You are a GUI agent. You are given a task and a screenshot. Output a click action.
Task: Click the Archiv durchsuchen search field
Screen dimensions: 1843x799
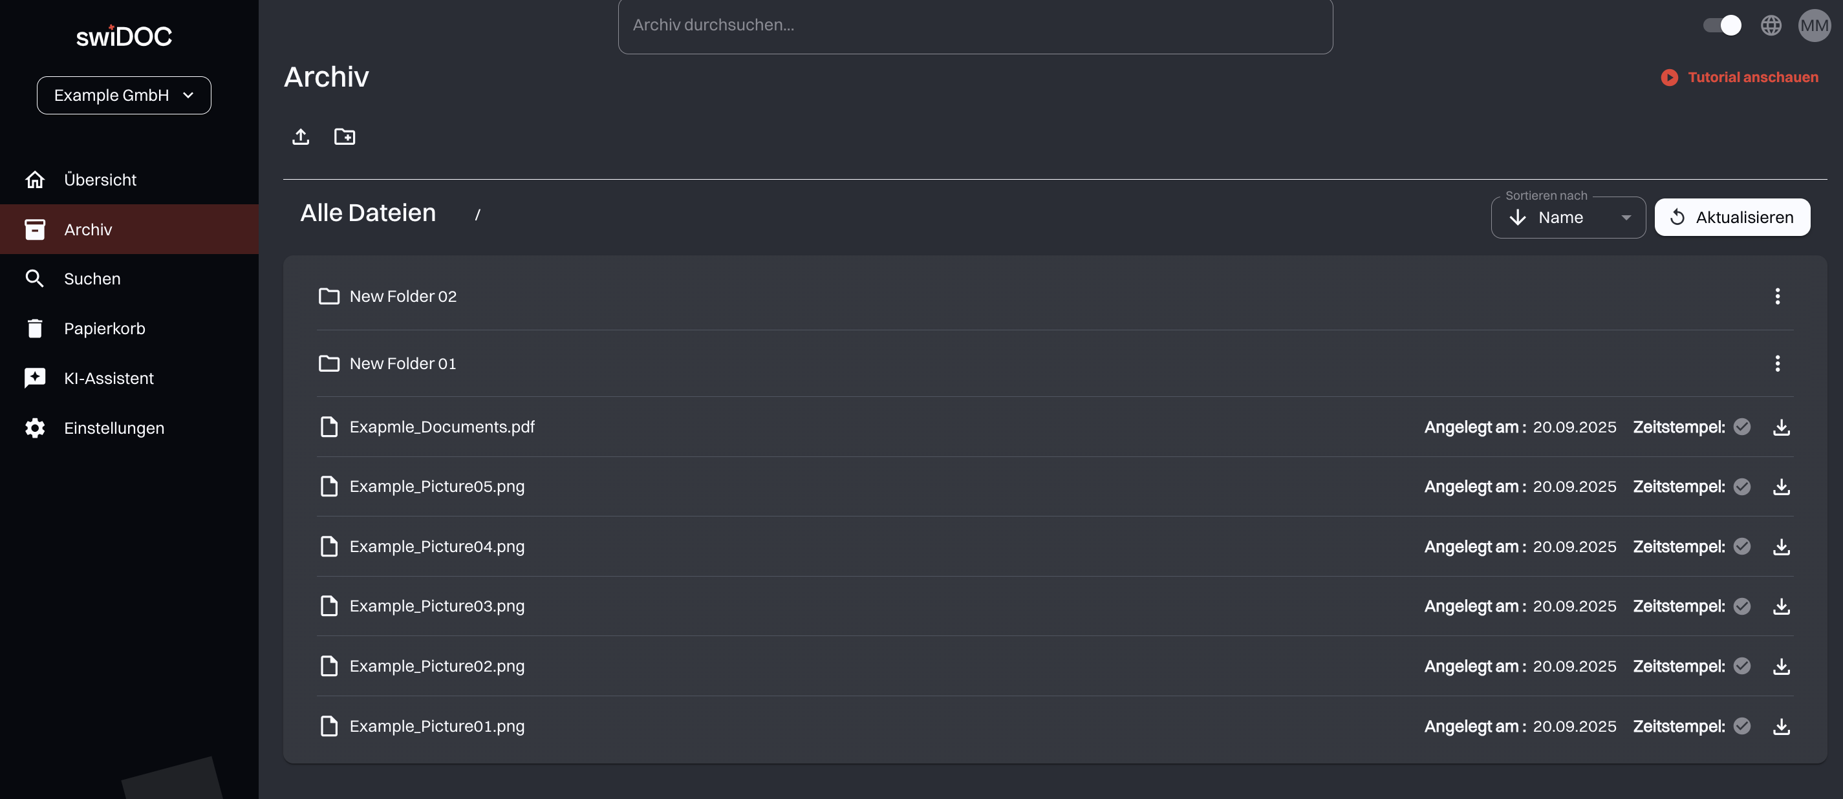975,26
